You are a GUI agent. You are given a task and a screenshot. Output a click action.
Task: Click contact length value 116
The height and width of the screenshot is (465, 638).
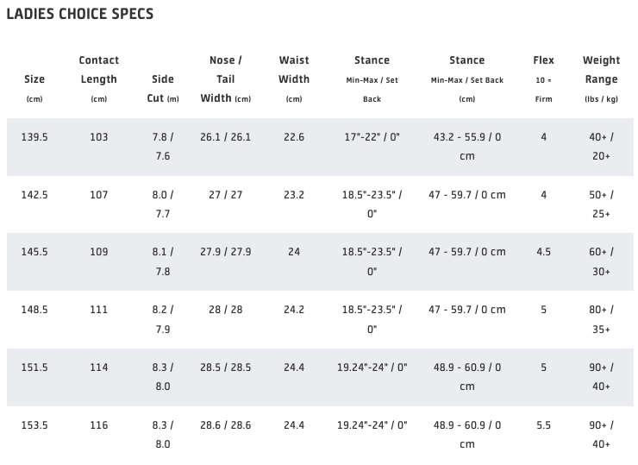pyautogui.click(x=99, y=425)
